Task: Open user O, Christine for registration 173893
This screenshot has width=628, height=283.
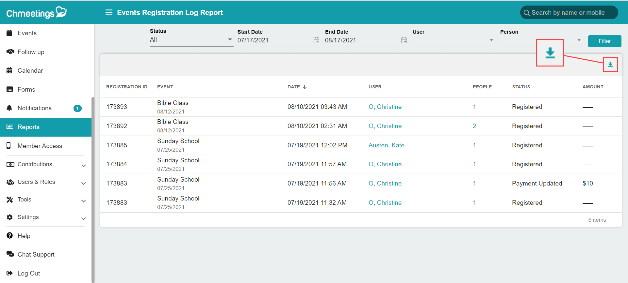Action: click(x=385, y=107)
